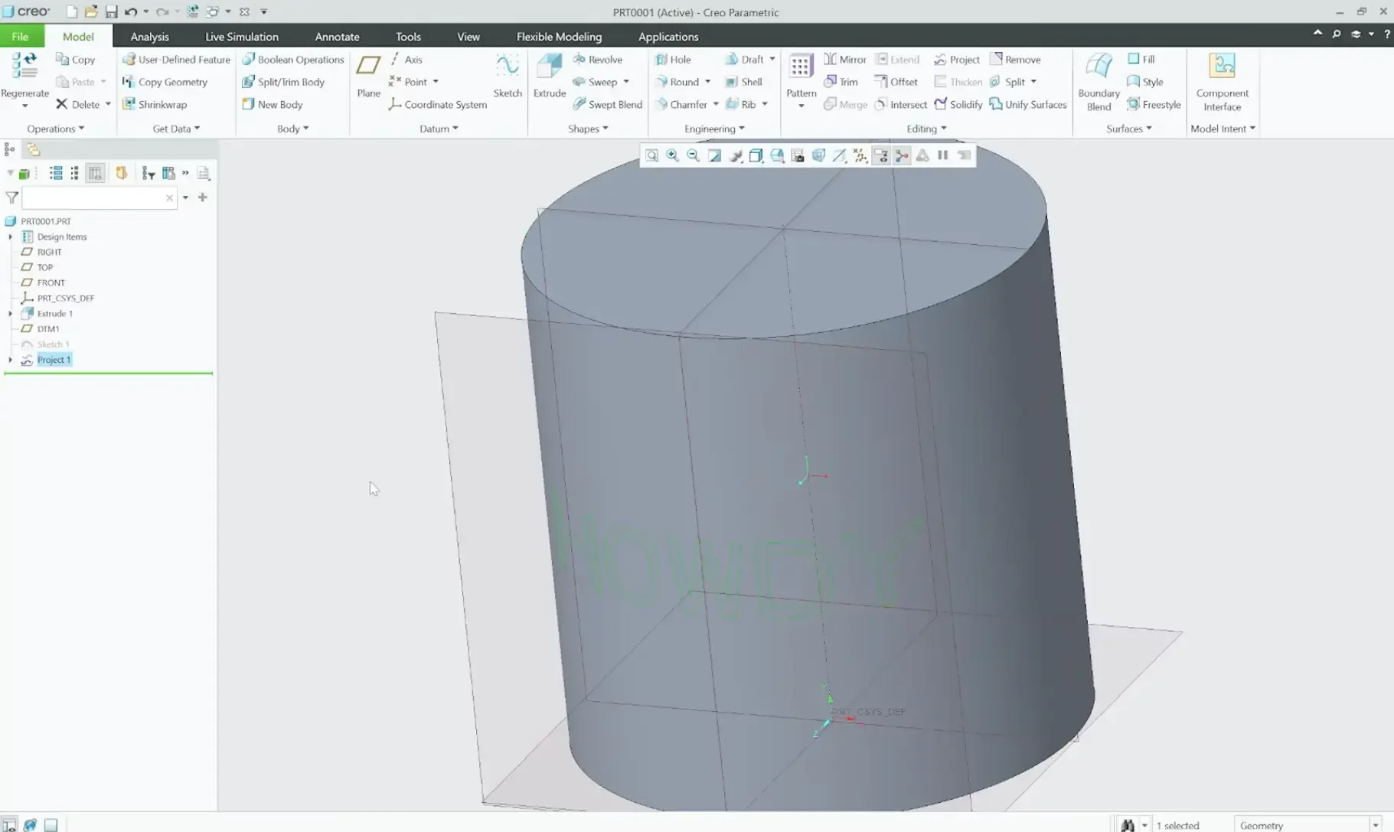Image resolution: width=1394 pixels, height=832 pixels.
Task: Click the Undo icon
Action: [131, 11]
